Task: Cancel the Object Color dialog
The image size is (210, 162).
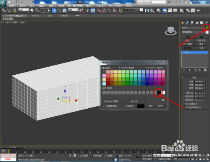Action: (x=160, y=106)
